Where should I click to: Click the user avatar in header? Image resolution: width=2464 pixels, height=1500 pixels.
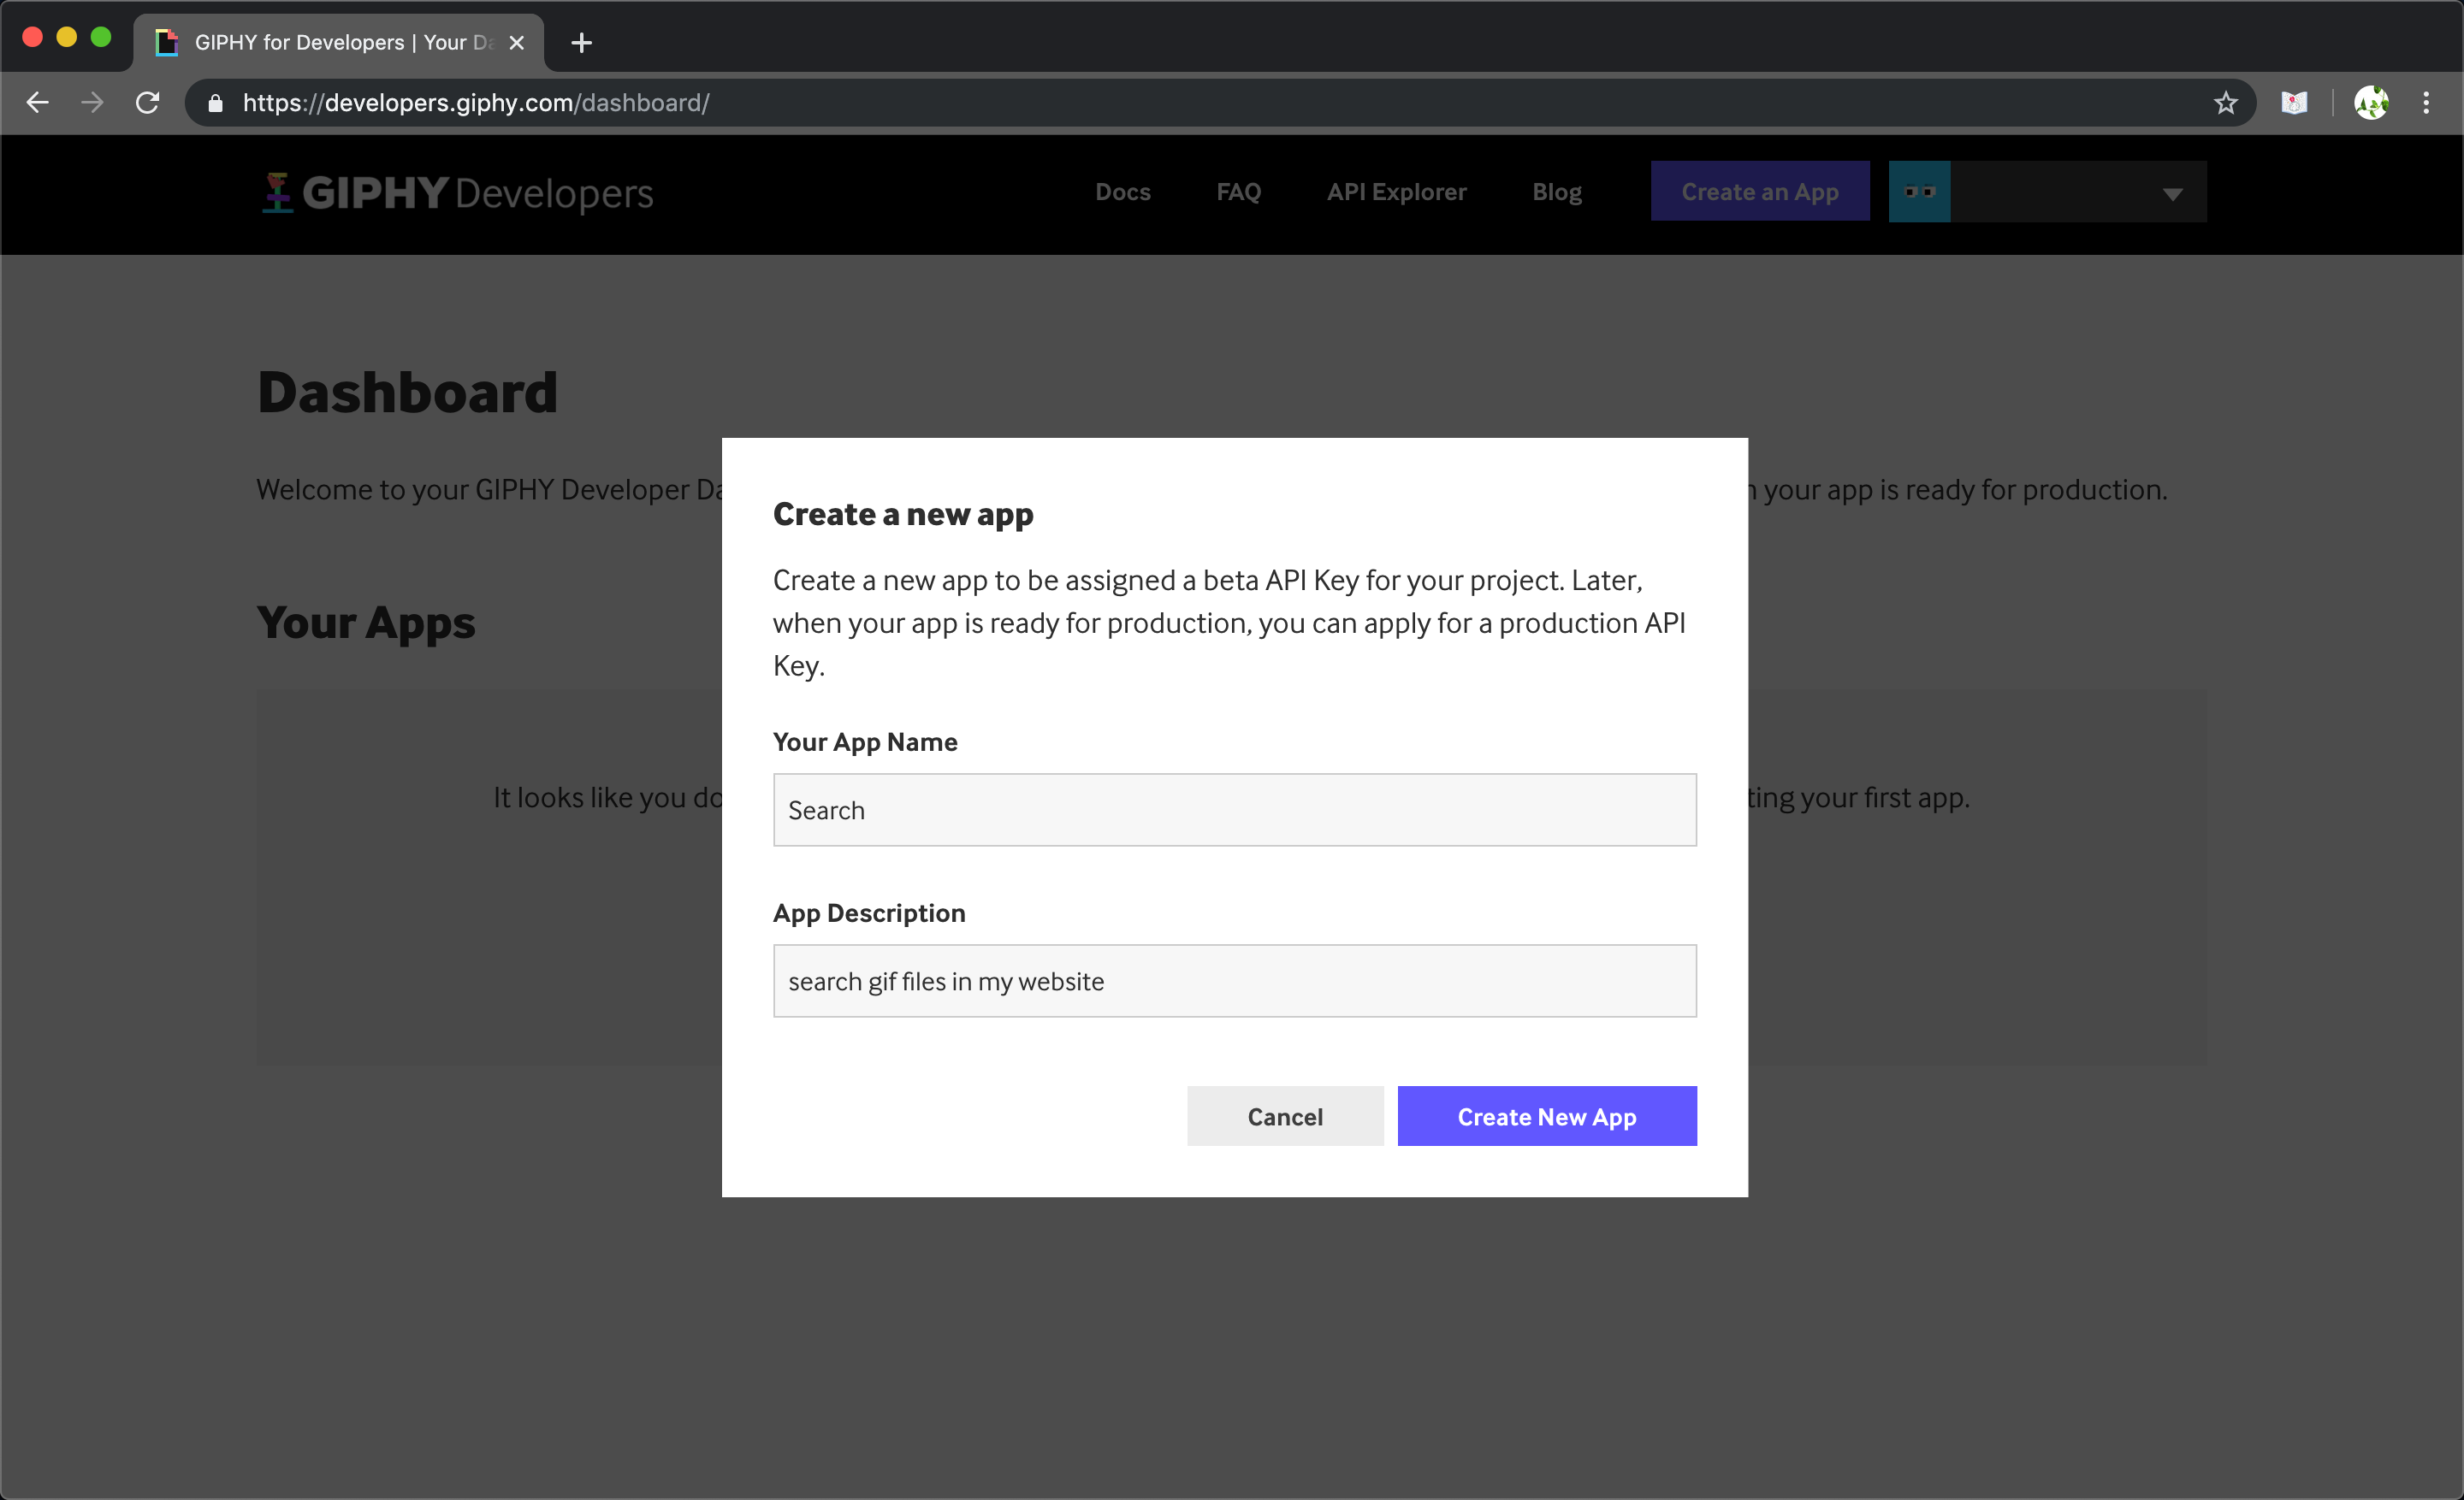pos(1919,192)
